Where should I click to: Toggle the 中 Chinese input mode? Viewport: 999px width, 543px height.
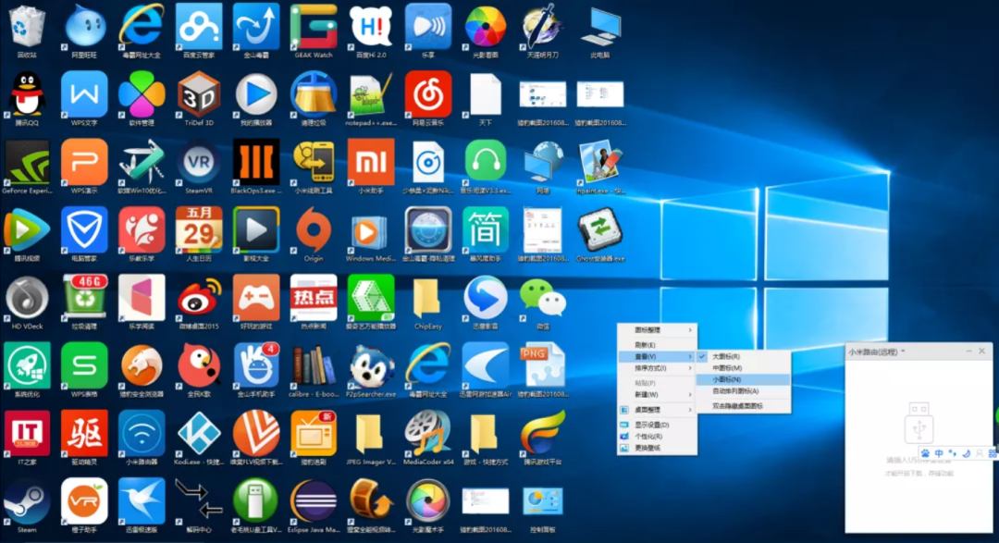(939, 453)
